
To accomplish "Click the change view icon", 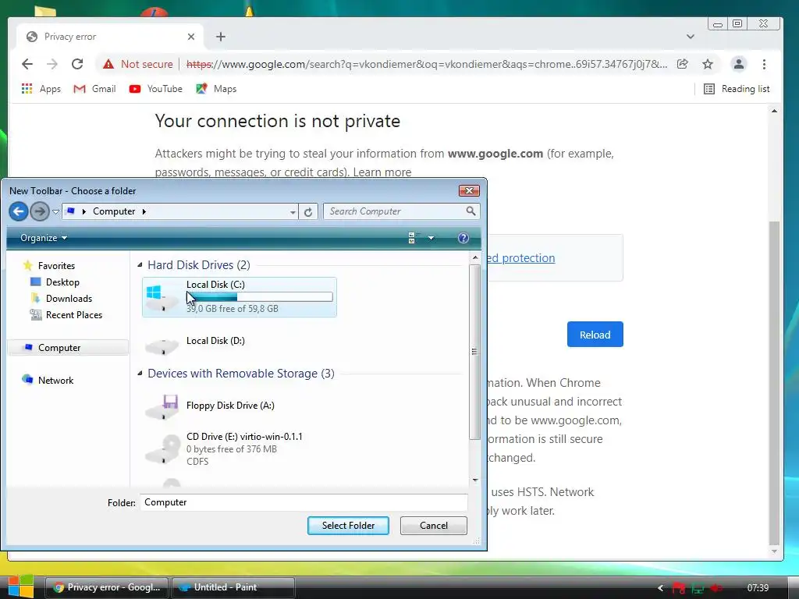I will (414, 238).
